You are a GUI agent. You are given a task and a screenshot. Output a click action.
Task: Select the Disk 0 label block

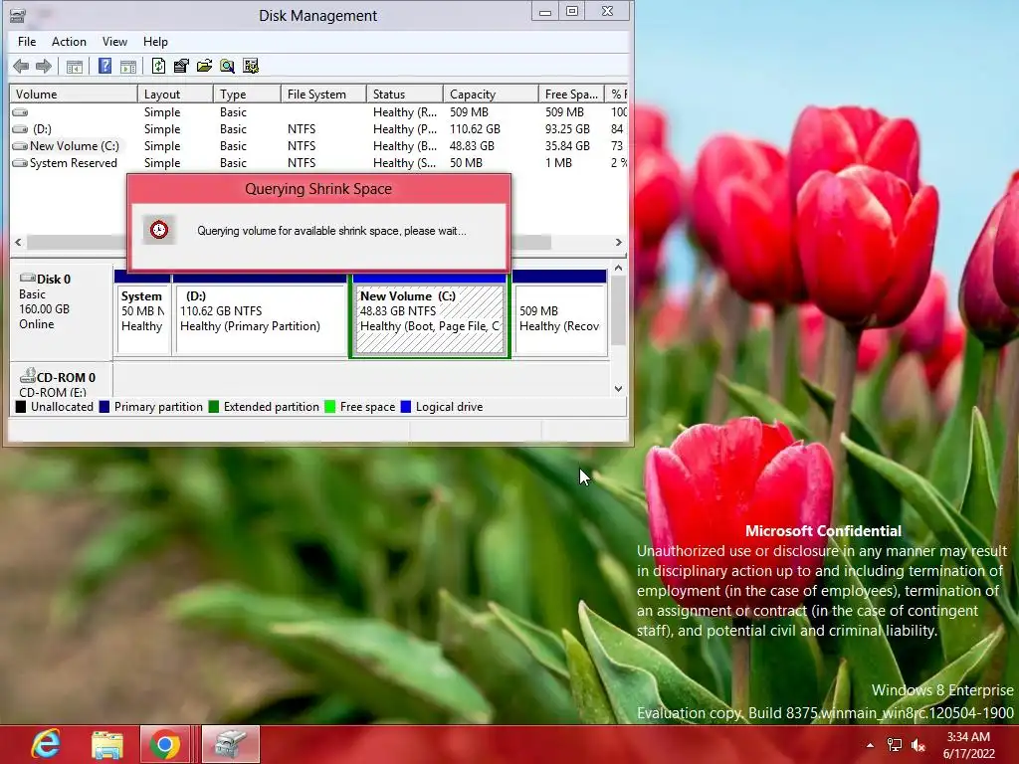pos(61,310)
